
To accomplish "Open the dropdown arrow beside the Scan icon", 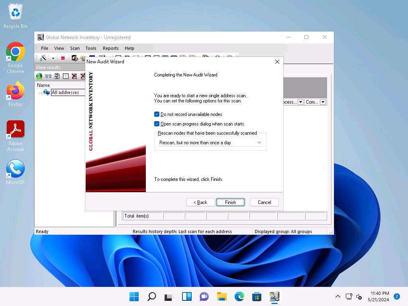I will [x=53, y=58].
